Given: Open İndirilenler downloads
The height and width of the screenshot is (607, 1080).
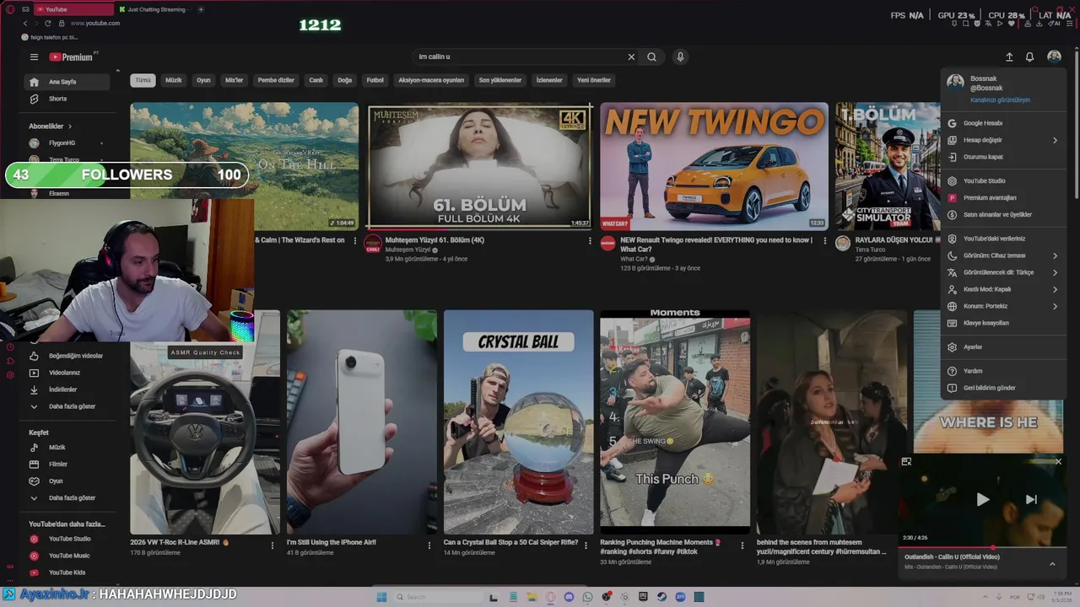Looking at the screenshot, I should tap(67, 389).
